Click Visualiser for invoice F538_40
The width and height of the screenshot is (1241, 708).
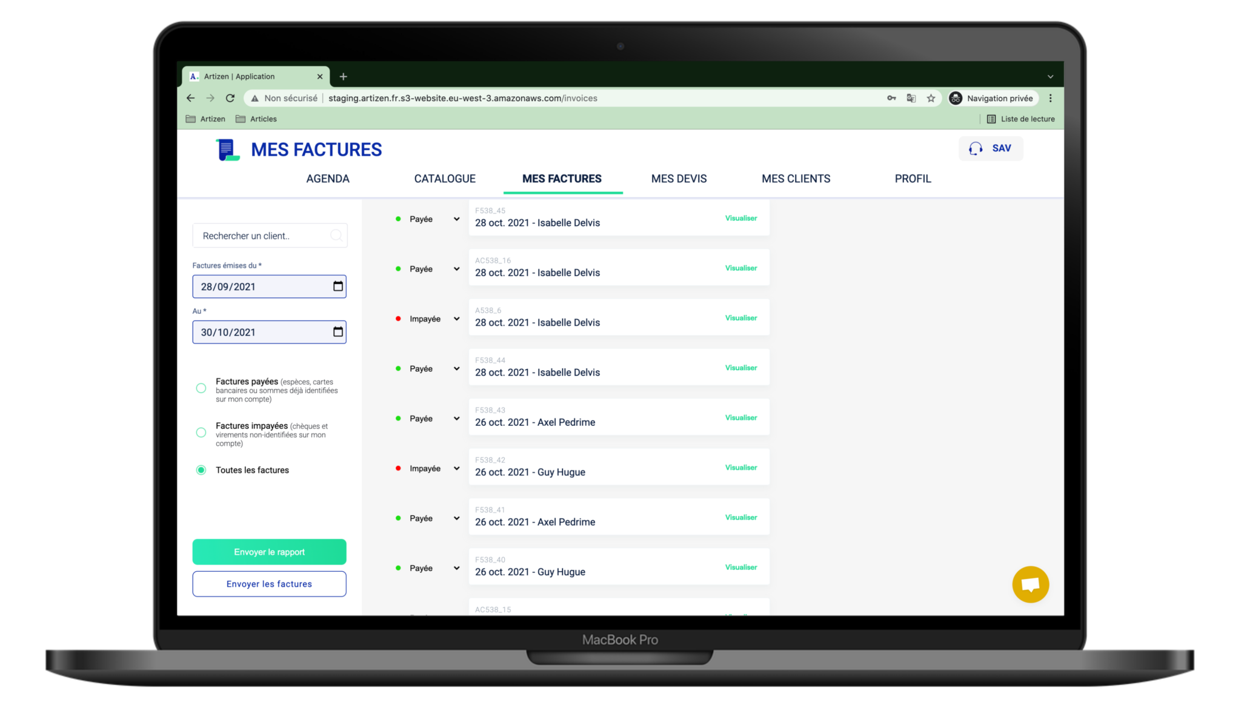tap(741, 567)
